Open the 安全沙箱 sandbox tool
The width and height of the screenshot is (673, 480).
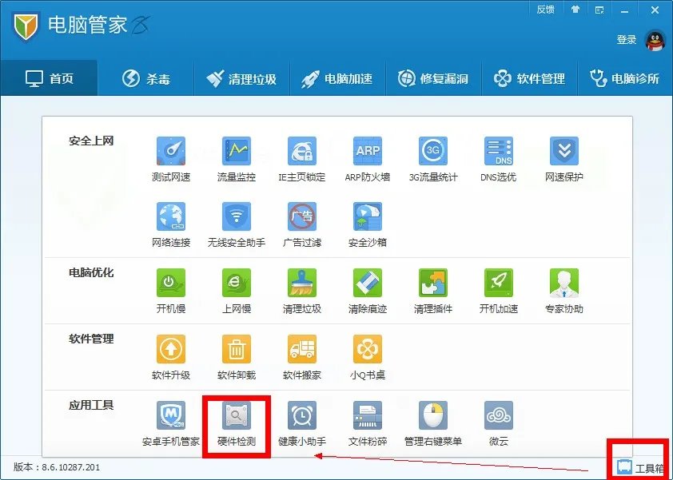point(367,222)
